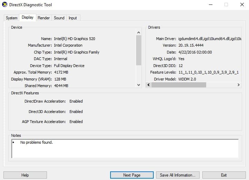The width and height of the screenshot is (249, 180).
Task: Click Save All Information button
Action: pos(178,175)
